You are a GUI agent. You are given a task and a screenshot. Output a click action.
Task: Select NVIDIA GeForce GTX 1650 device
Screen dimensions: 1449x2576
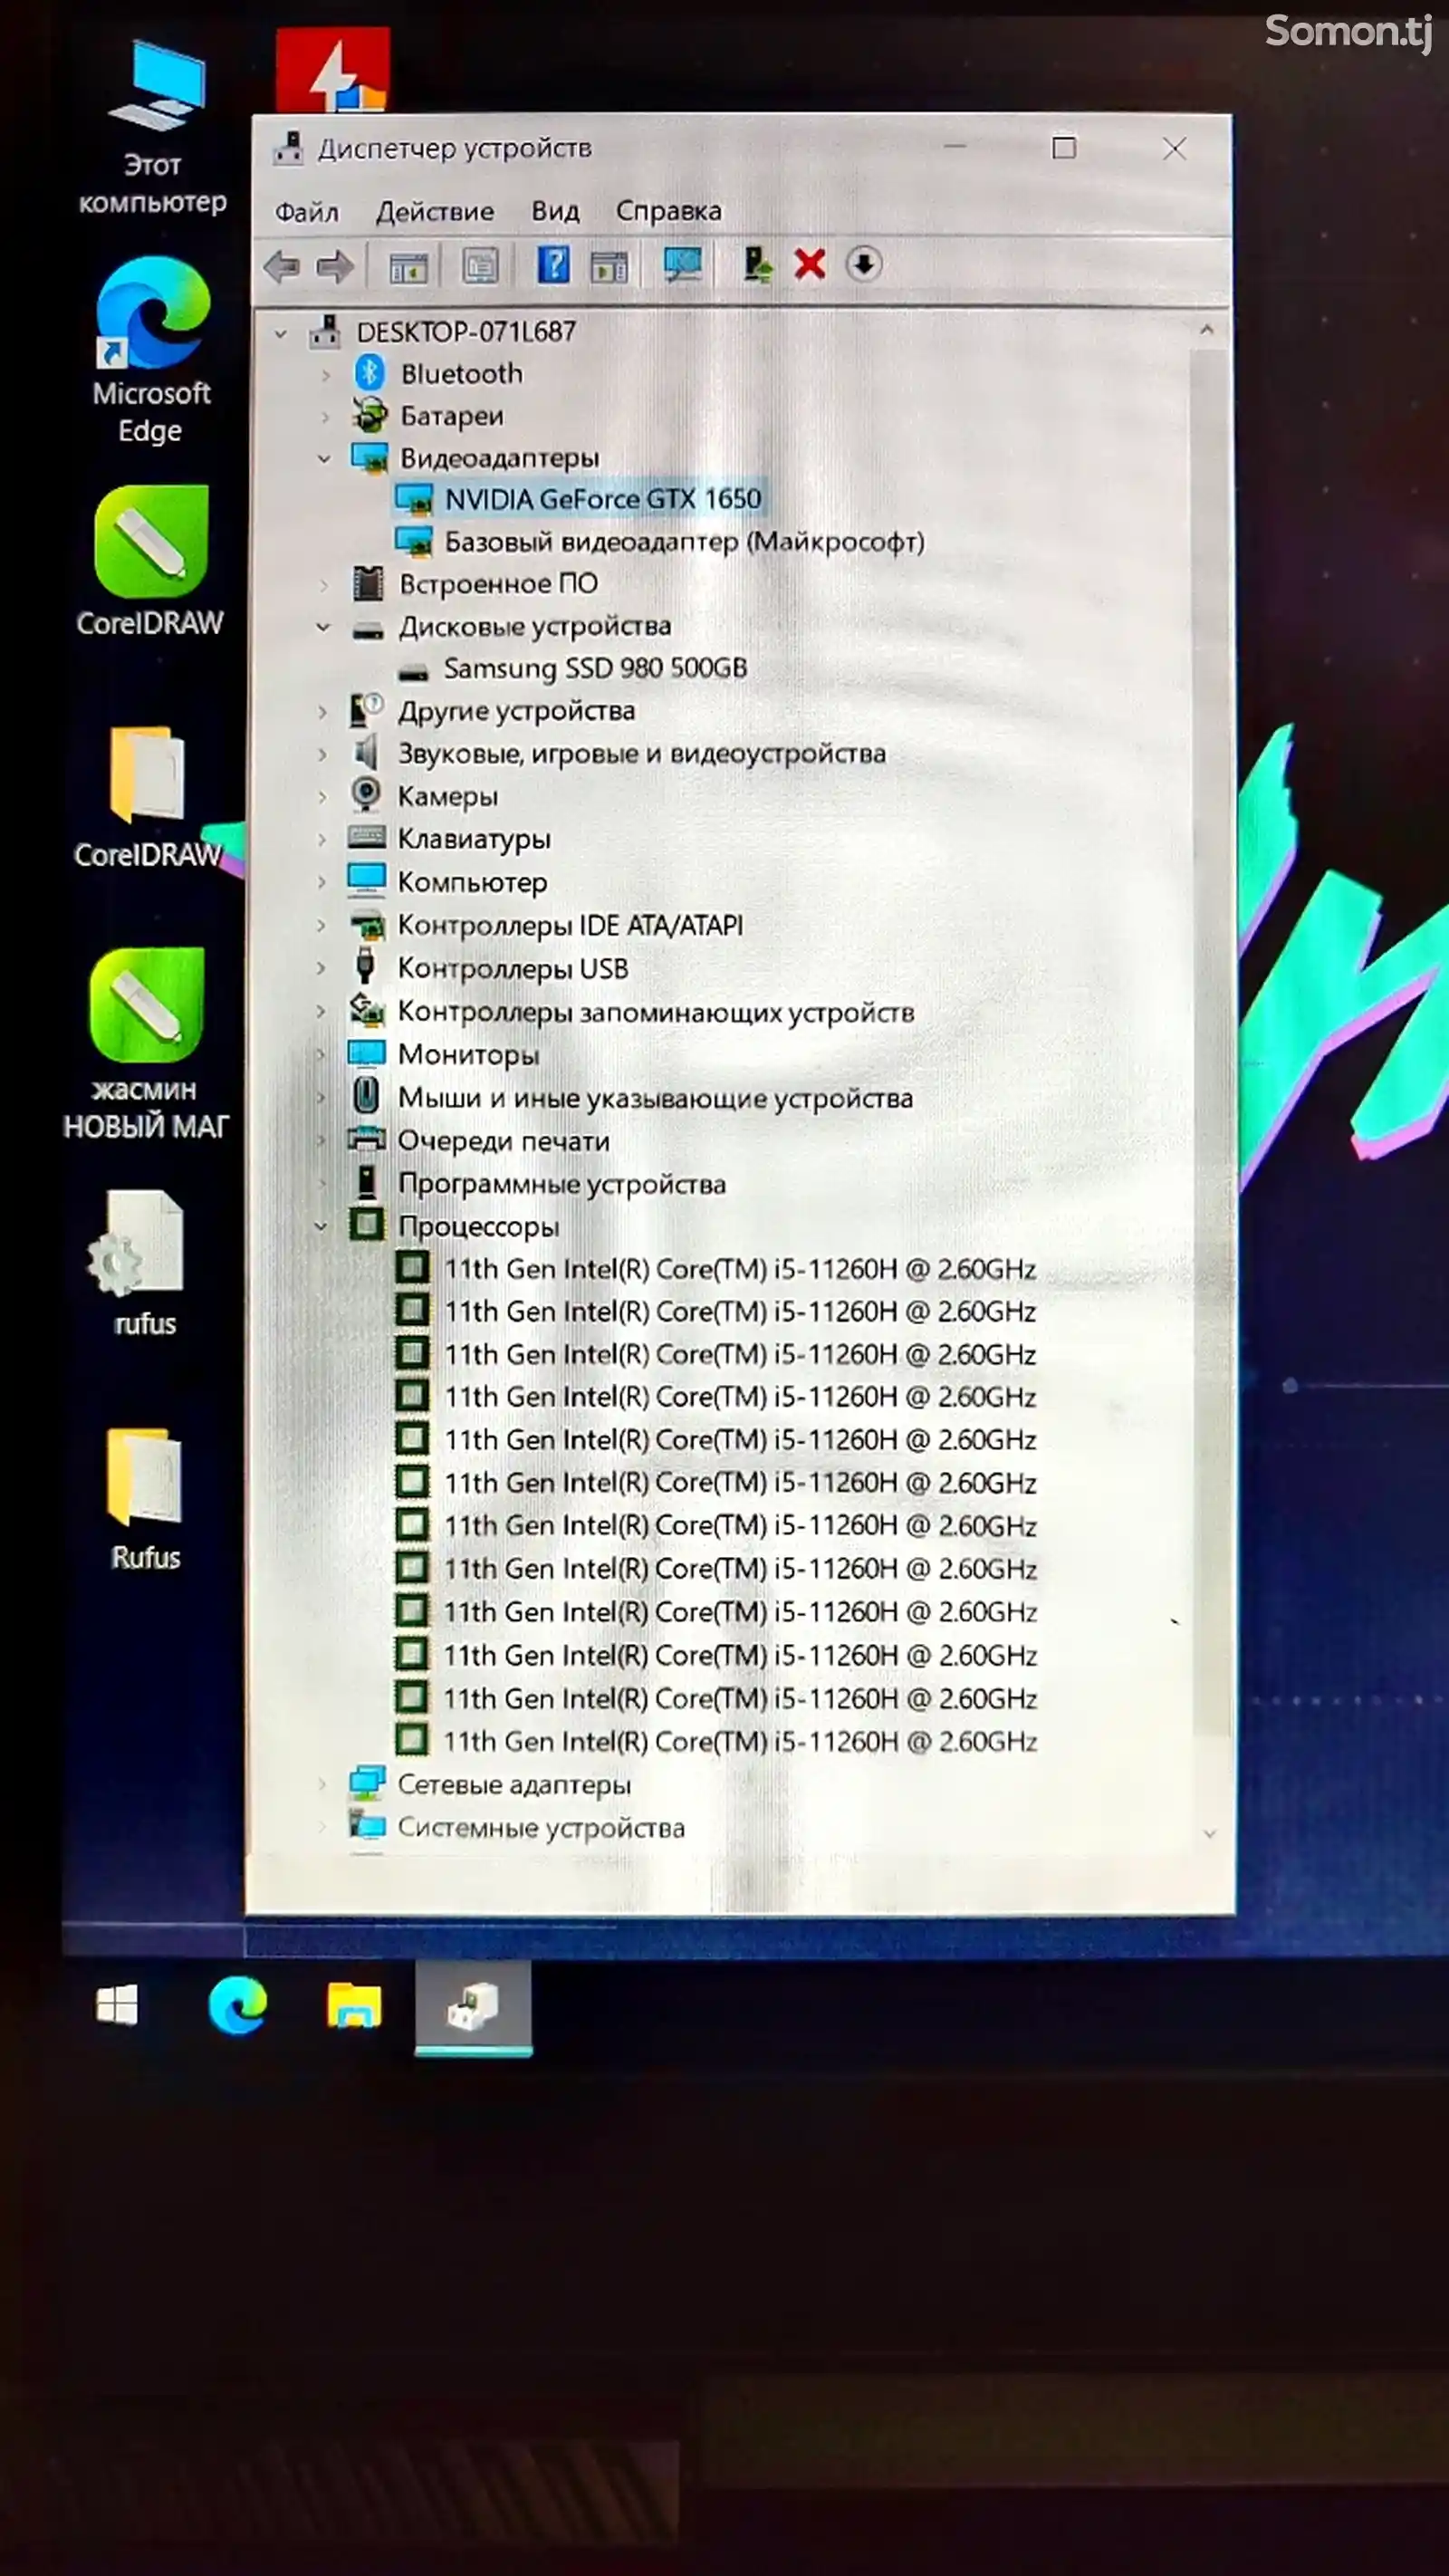pyautogui.click(x=602, y=498)
